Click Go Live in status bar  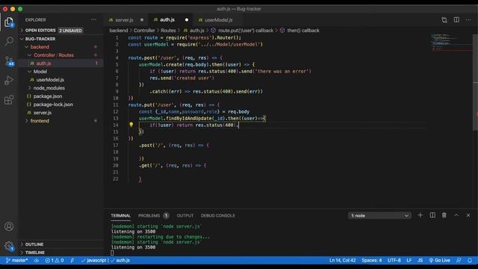click(440, 261)
